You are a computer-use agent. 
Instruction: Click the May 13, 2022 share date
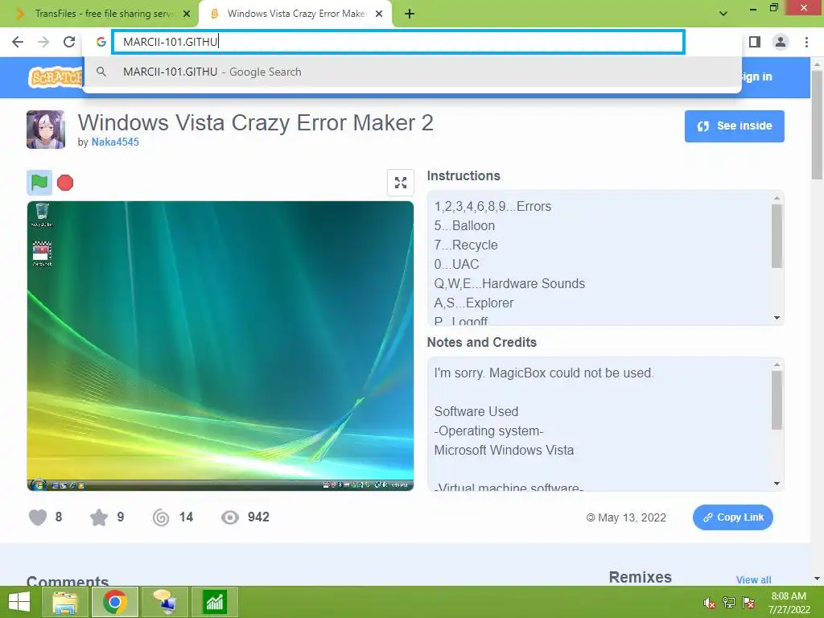(631, 517)
